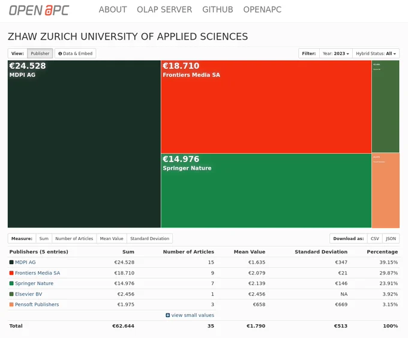Image resolution: width=408 pixels, height=338 pixels.
Task: Click the Springer Nature treemap block
Action: click(x=266, y=191)
